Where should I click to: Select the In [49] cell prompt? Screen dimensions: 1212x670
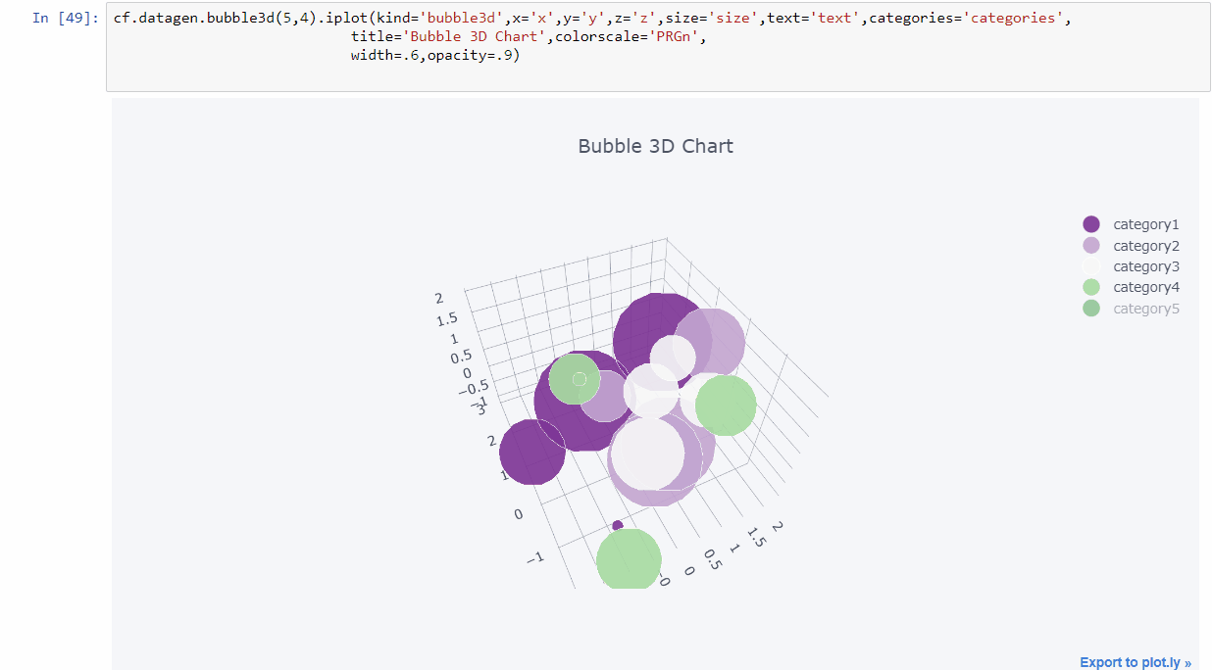[65, 18]
